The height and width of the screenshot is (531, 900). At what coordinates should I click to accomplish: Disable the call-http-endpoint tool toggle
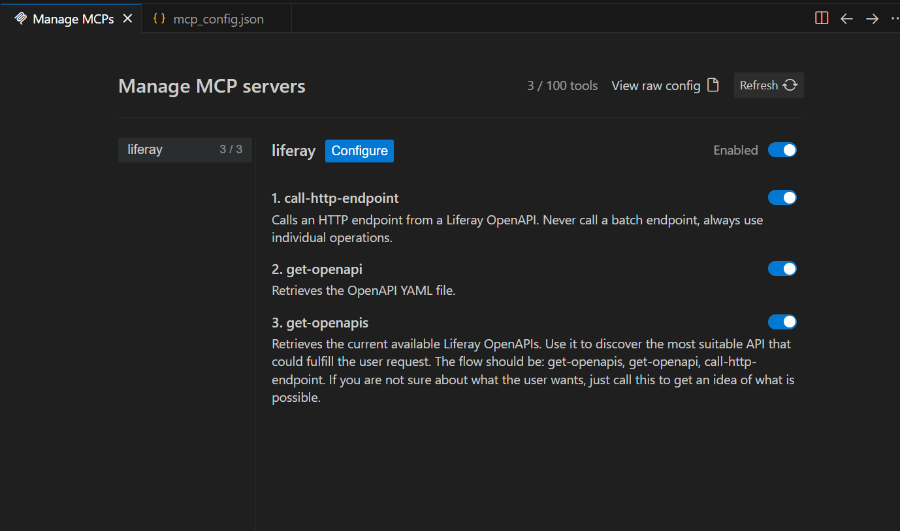click(782, 198)
